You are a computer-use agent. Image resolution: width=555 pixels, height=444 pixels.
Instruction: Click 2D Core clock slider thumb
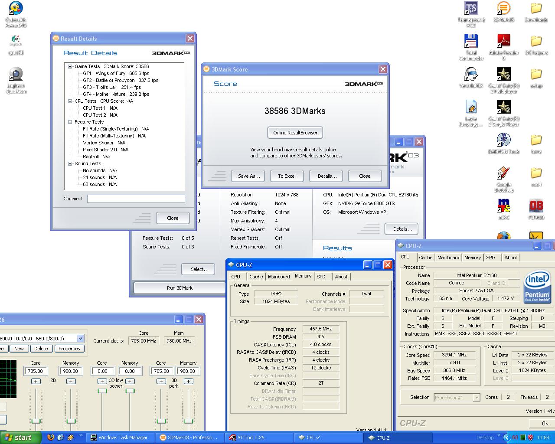point(36,421)
